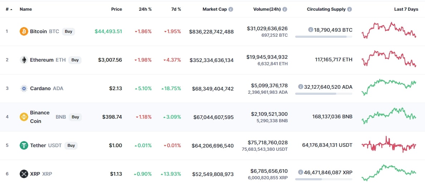Click XRP 7d change 13.93%
The width and height of the screenshot is (425, 186).
pyautogui.click(x=171, y=174)
